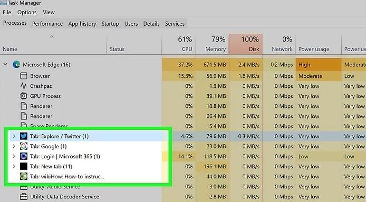Sort by the 100% Disk column
366x202 pixels.
pos(246,44)
